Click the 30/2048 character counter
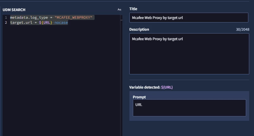The width and height of the screenshot is (254, 136). [x=243, y=29]
